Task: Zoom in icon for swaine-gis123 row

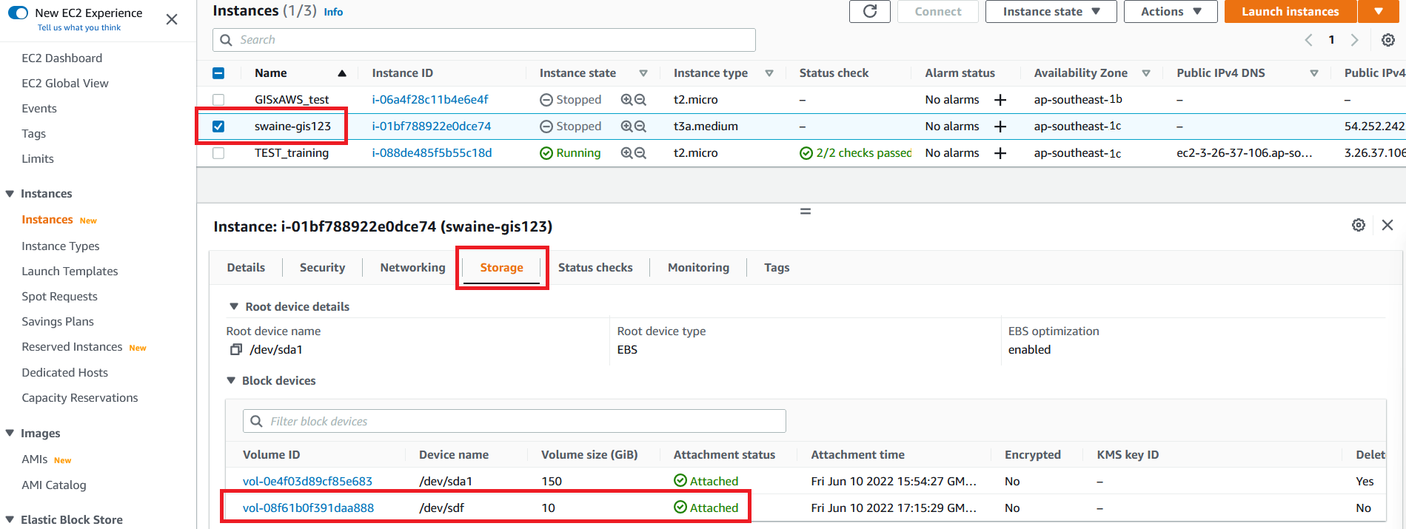Action: 626,127
